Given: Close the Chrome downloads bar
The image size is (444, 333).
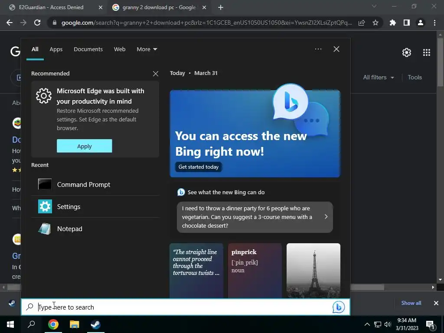Looking at the screenshot, I should (x=436, y=303).
